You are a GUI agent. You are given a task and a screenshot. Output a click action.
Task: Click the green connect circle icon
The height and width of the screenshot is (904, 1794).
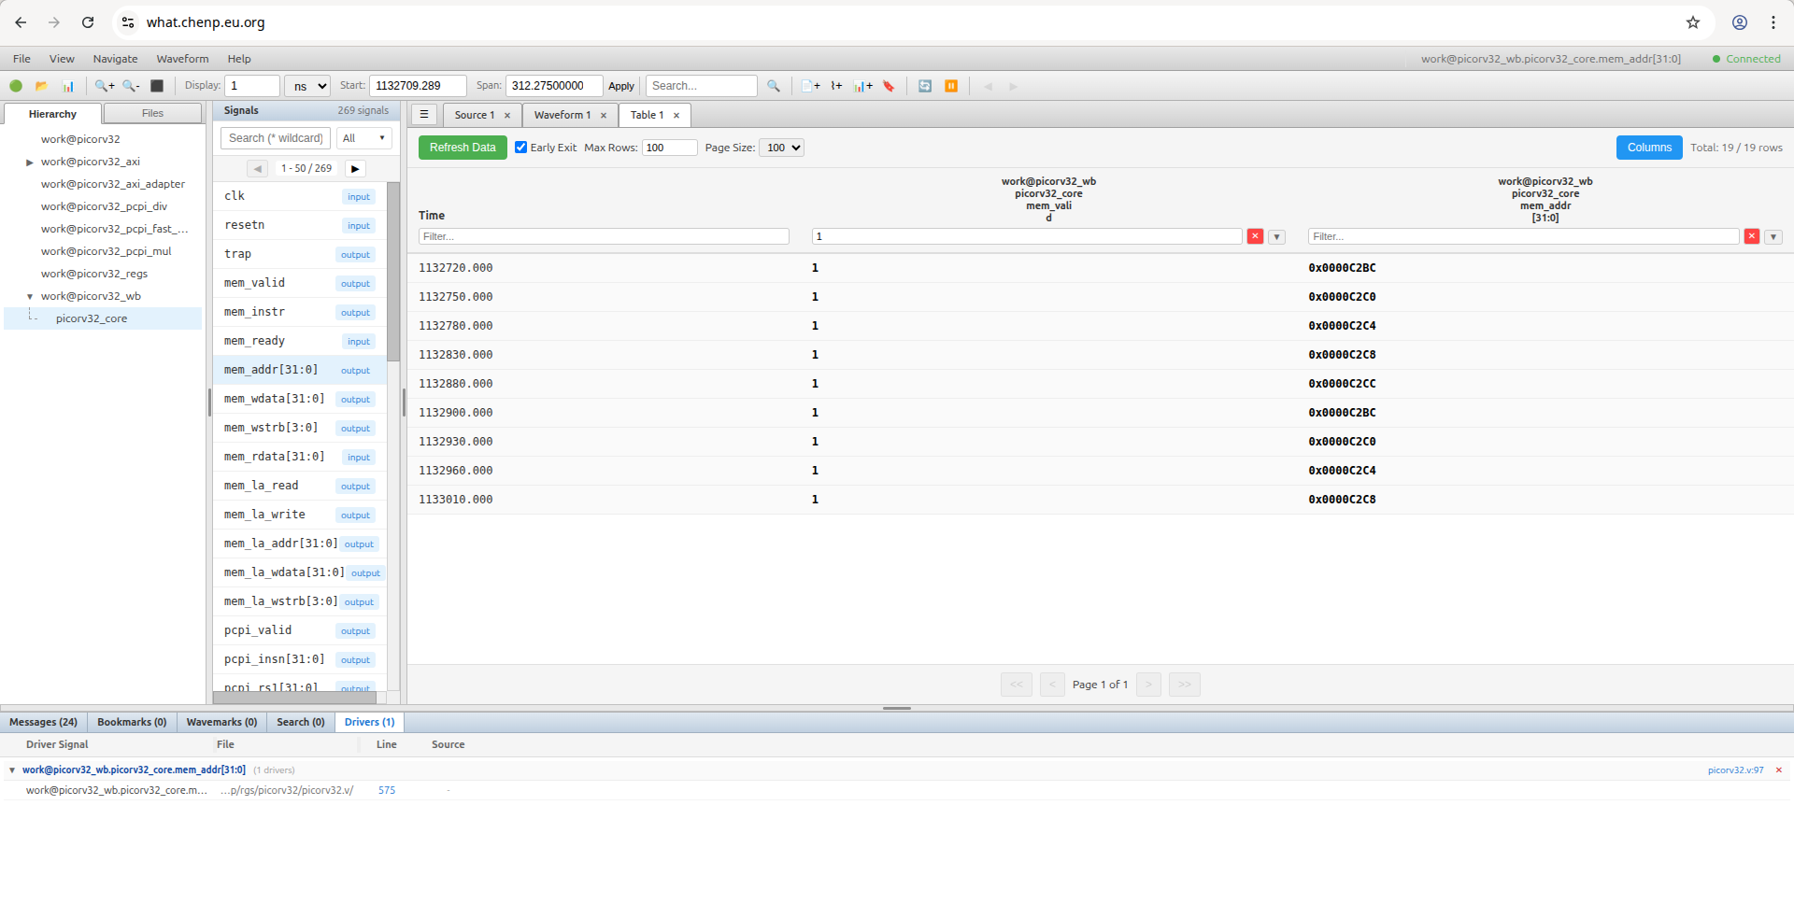[x=16, y=86]
